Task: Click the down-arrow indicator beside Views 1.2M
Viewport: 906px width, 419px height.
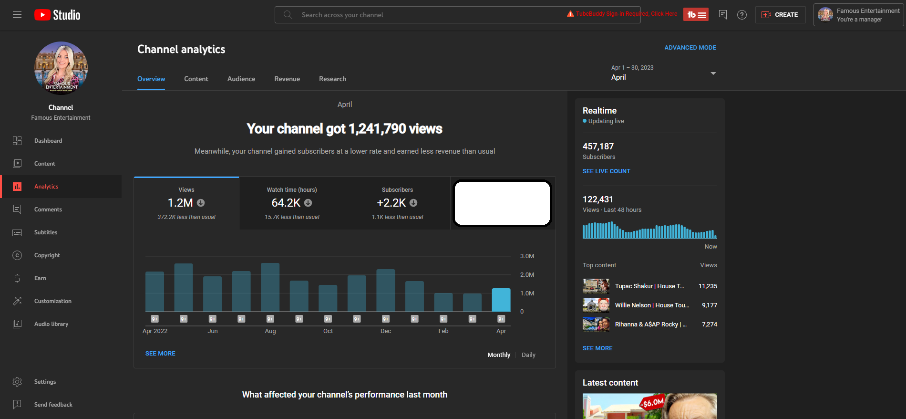Action: click(201, 203)
